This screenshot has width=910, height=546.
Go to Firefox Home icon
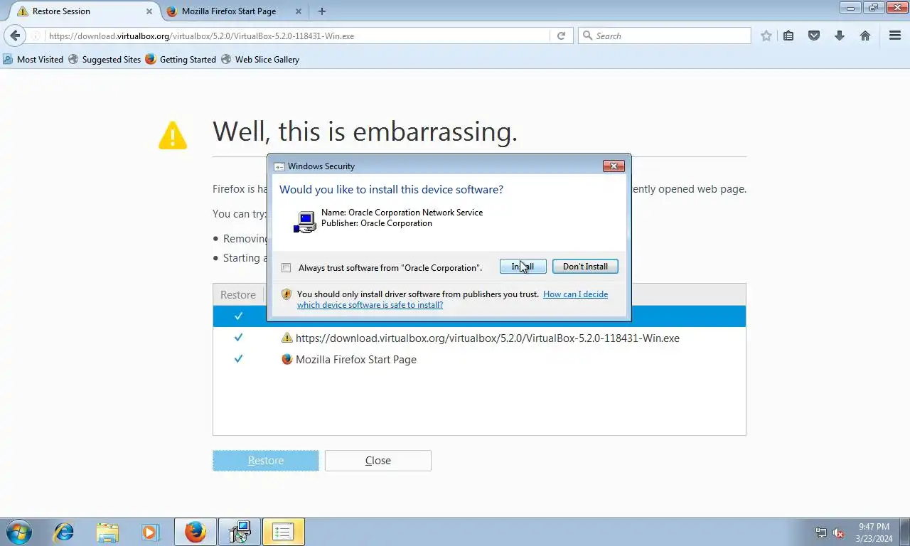(x=865, y=36)
